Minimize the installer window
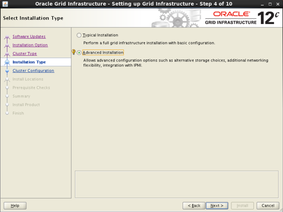This screenshot has width=283, height=212. (x=262, y=4)
